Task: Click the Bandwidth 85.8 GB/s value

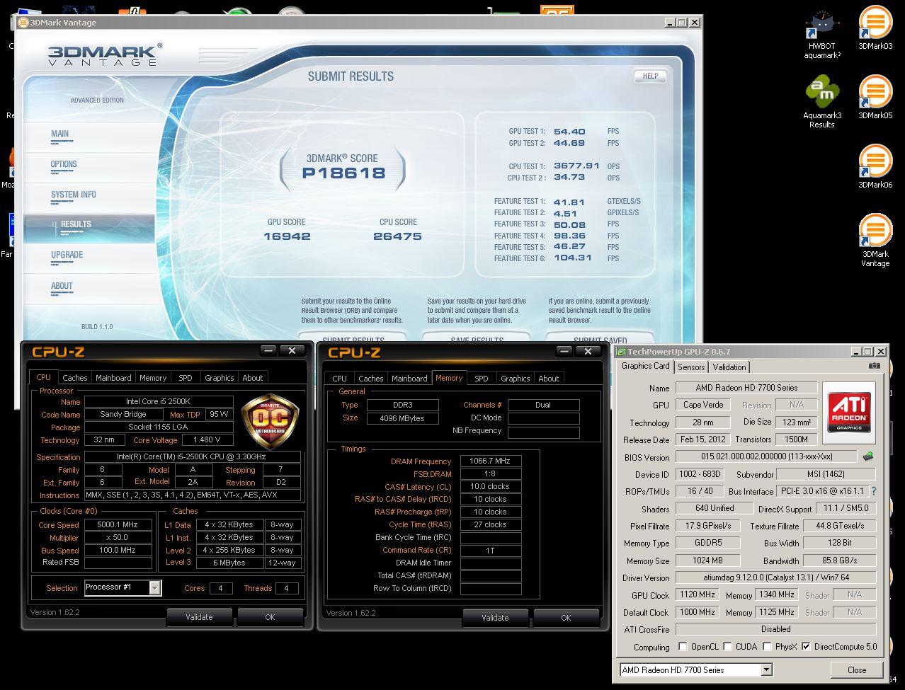Action: [x=840, y=560]
